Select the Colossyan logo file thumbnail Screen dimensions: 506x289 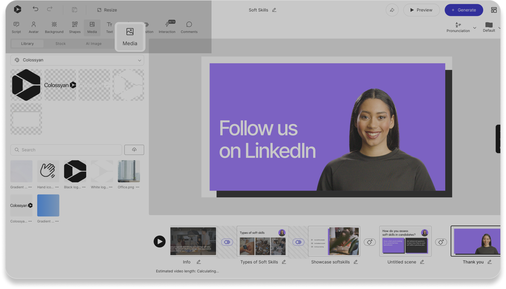click(x=21, y=205)
